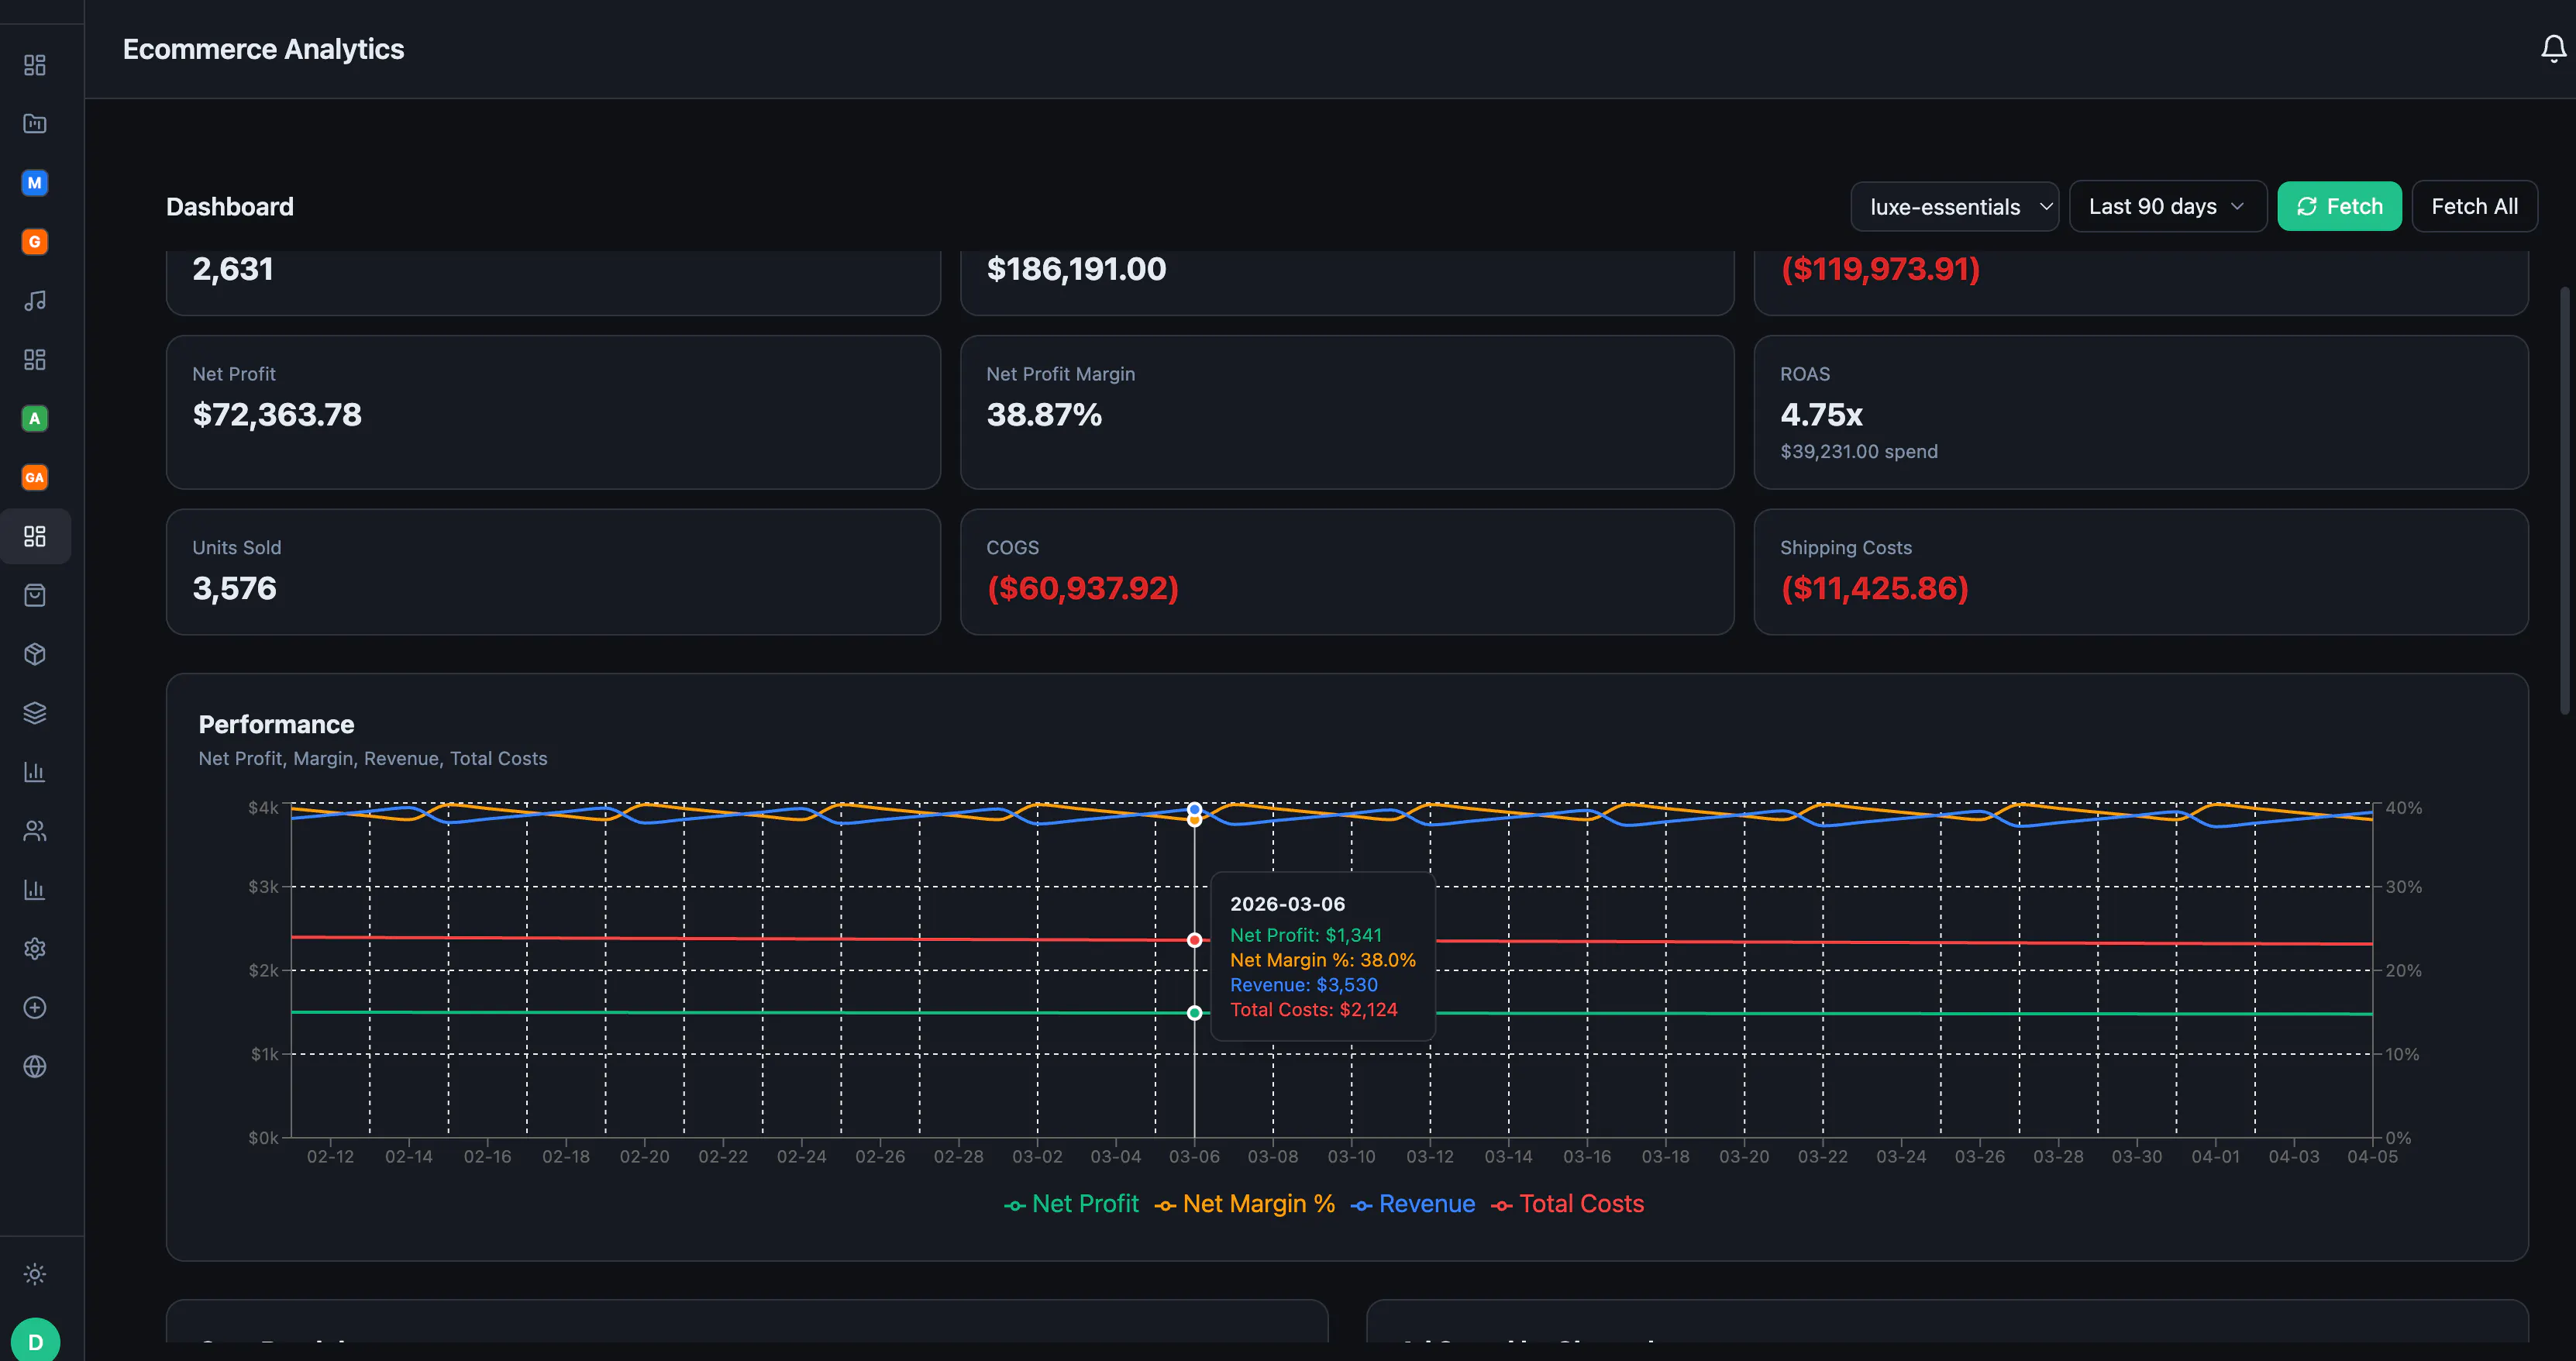This screenshot has height=1361, width=2576.
Task: Click the COGS value ($60,937.92)
Action: [x=1082, y=589]
